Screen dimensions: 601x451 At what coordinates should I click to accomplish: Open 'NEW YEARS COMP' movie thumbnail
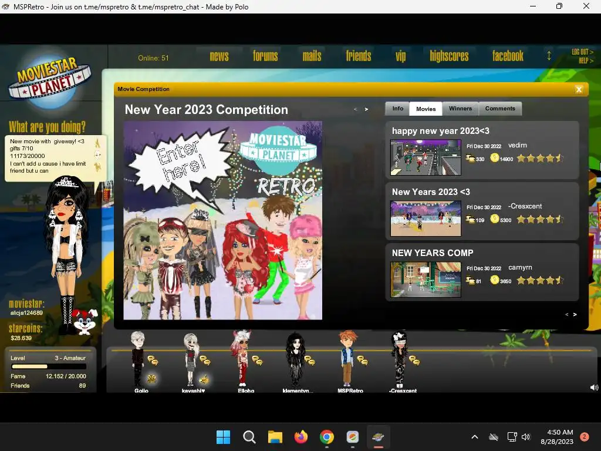click(x=426, y=280)
